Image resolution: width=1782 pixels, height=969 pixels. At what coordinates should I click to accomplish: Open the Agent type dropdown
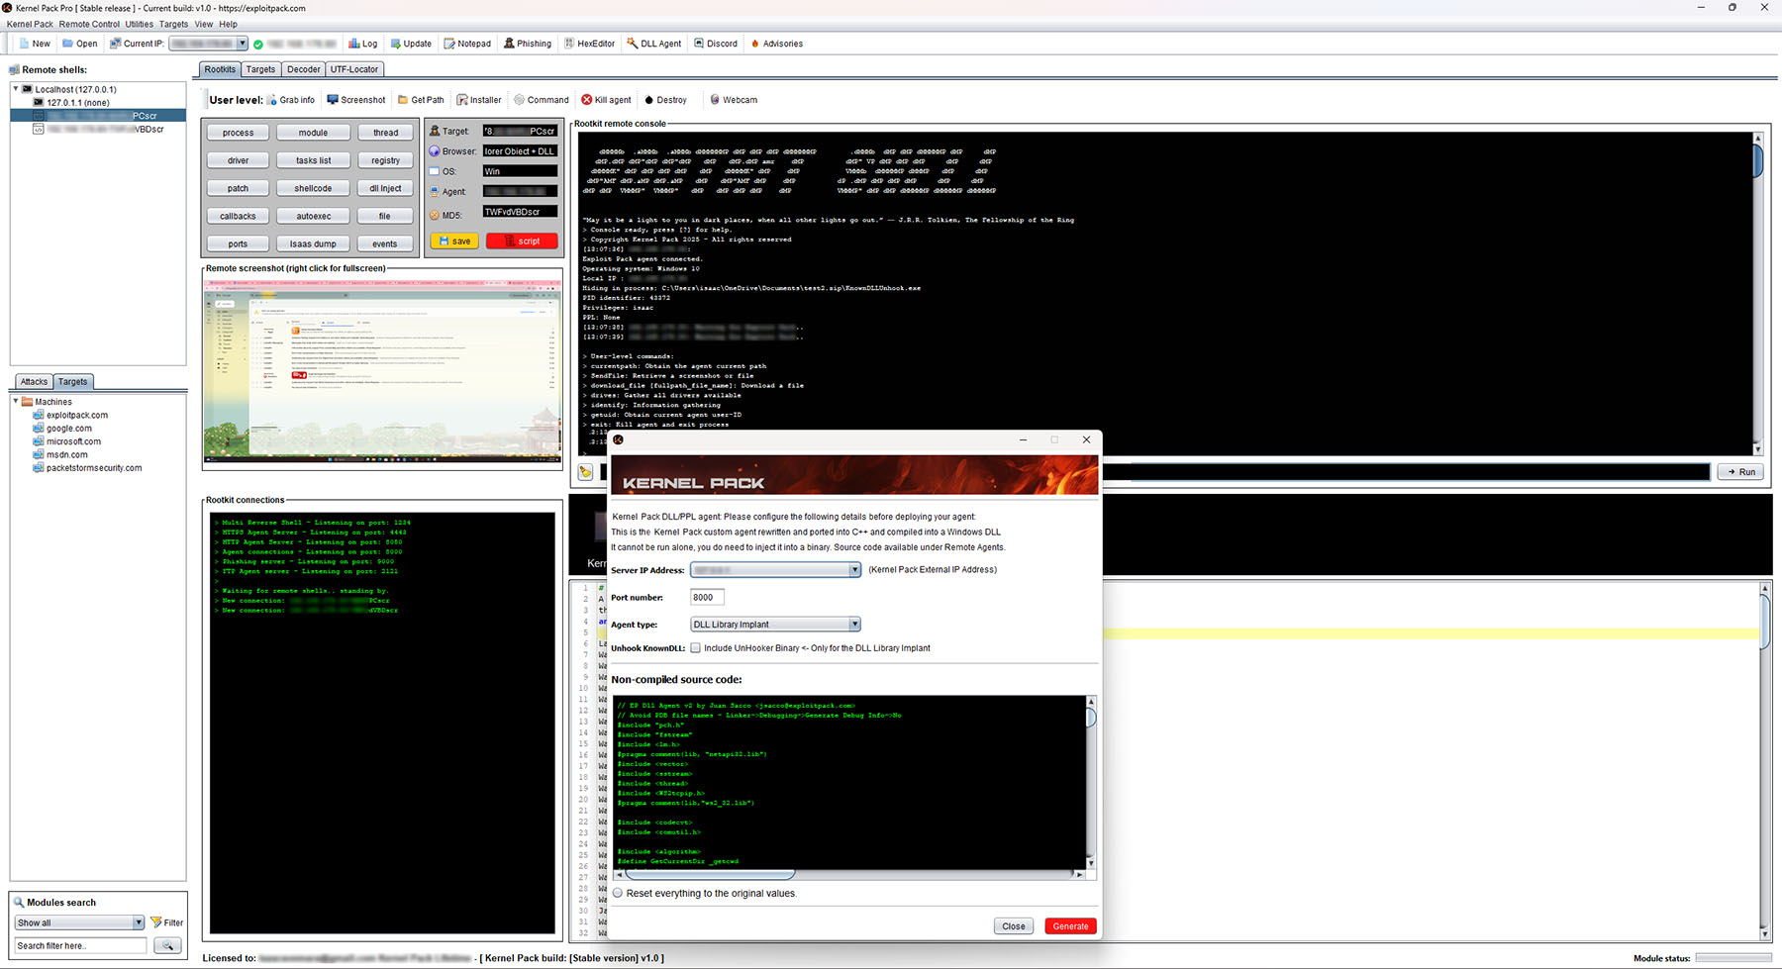854,625
